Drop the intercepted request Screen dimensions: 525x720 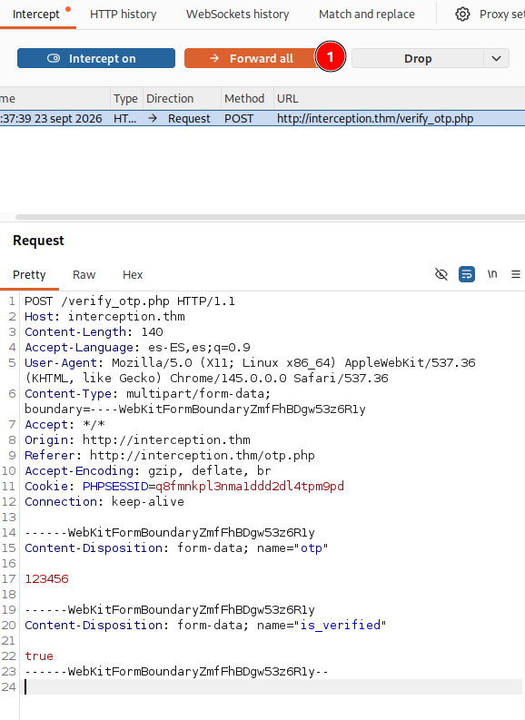418,58
